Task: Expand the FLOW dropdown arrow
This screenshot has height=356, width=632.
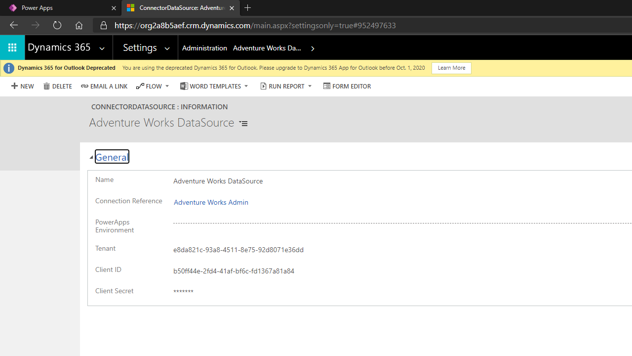Action: click(167, 86)
